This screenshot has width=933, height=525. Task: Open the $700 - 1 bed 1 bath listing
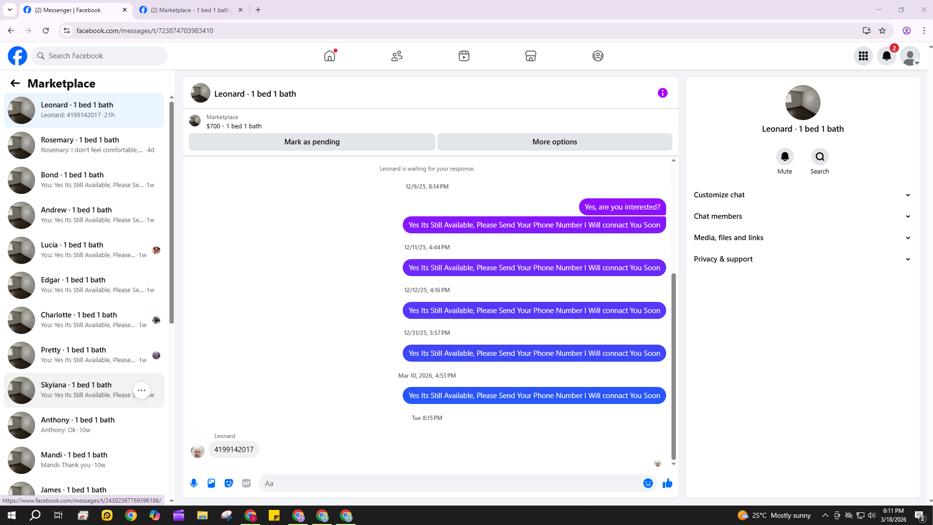pos(234,126)
